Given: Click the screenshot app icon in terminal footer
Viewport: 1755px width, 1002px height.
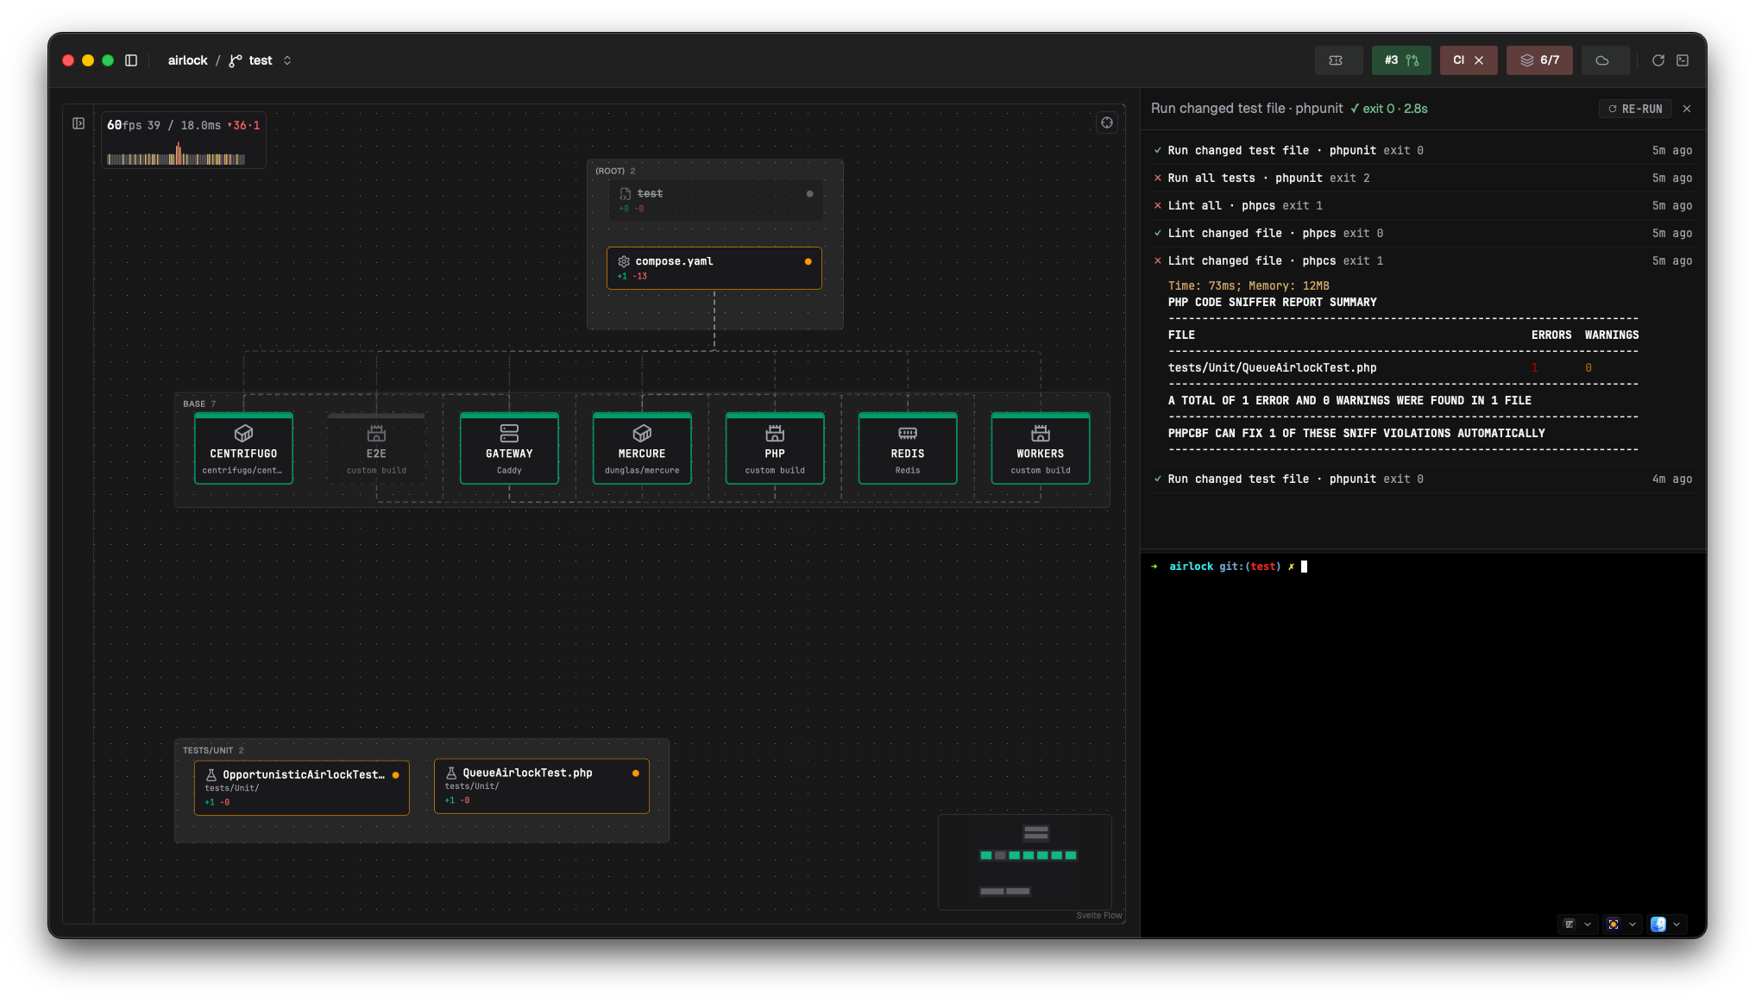Looking at the screenshot, I should point(1613,924).
